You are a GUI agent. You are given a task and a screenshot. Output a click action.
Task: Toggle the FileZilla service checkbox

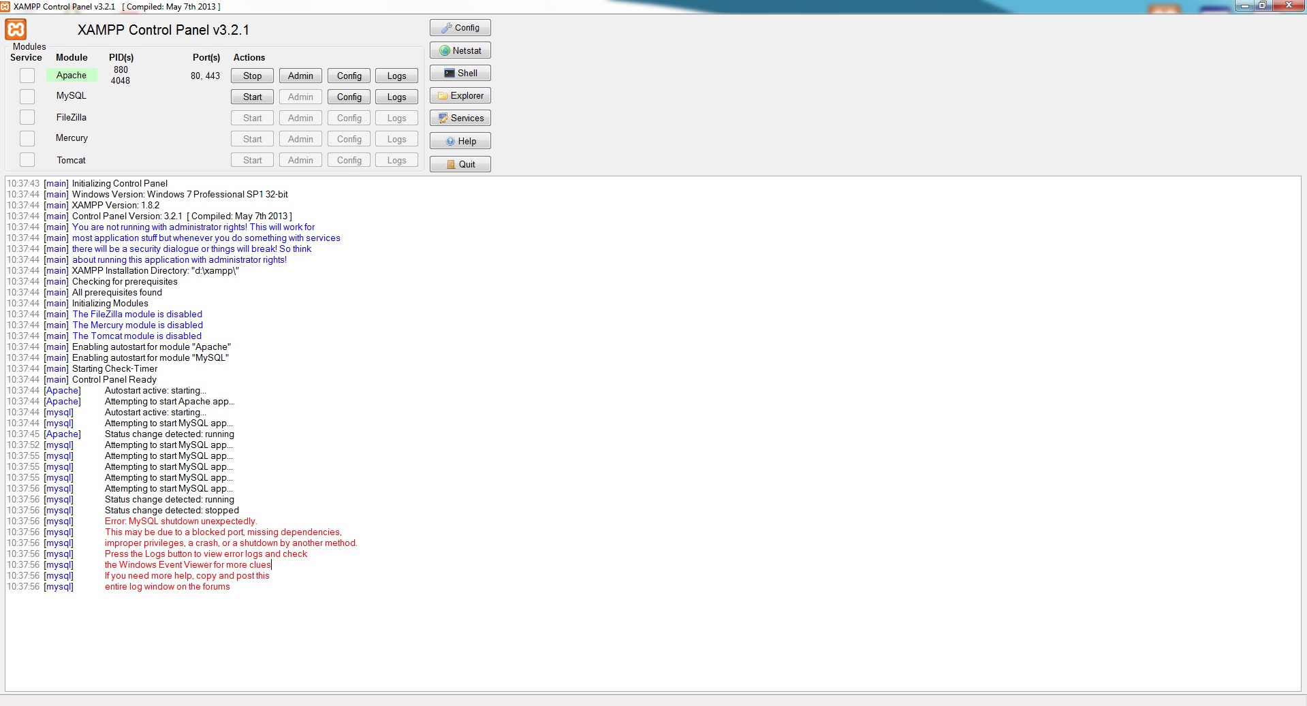click(x=27, y=117)
